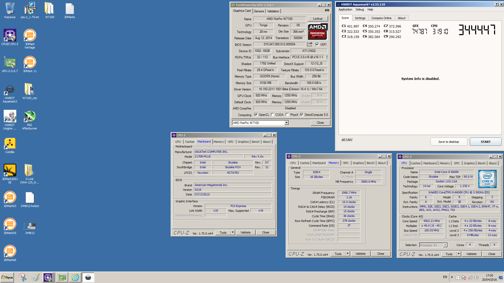Toggle the DirectCompute 5.0 checkbox

[x=302, y=115]
